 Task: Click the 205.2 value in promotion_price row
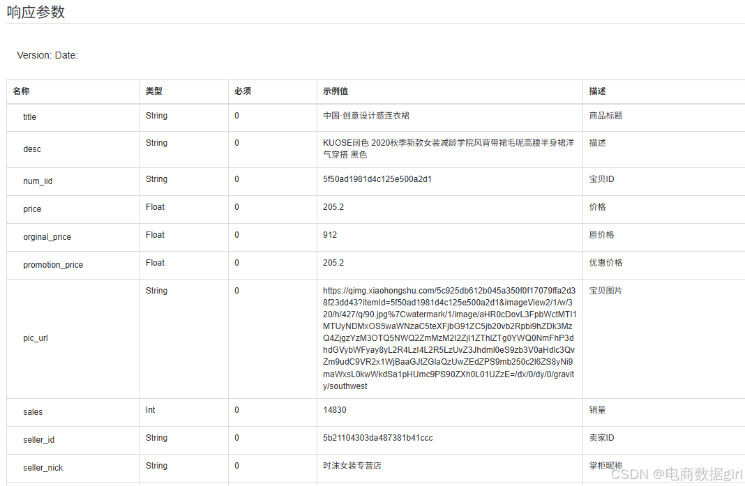click(x=333, y=263)
